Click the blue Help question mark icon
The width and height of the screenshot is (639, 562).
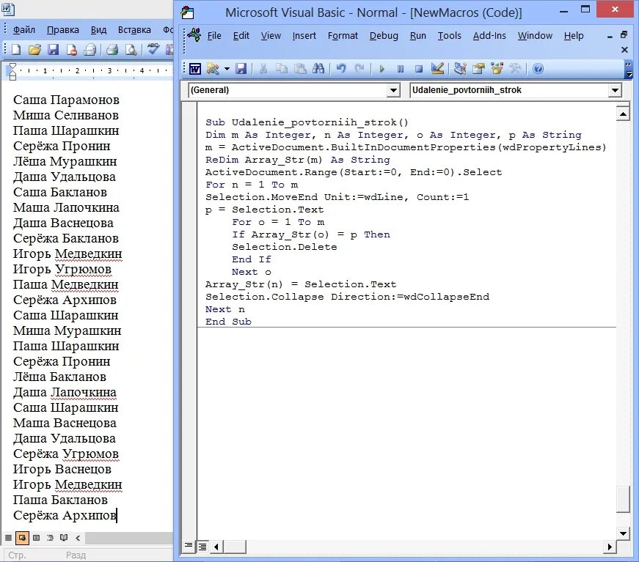(538, 69)
